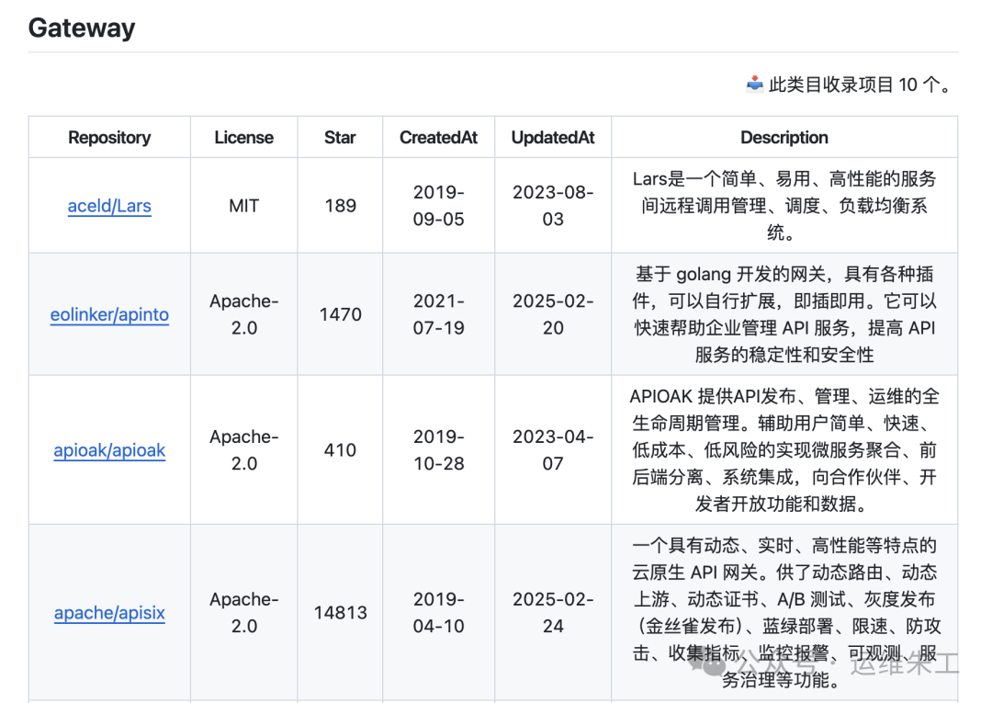Click the inbox tray emoji icon
The width and height of the screenshot is (992, 703).
click(x=755, y=85)
